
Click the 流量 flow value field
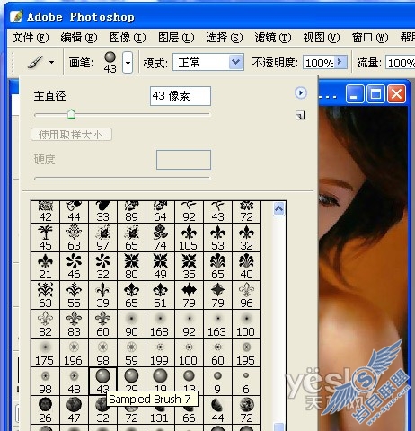tap(400, 63)
